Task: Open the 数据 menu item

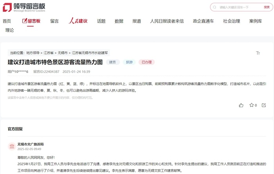Action: point(119,21)
